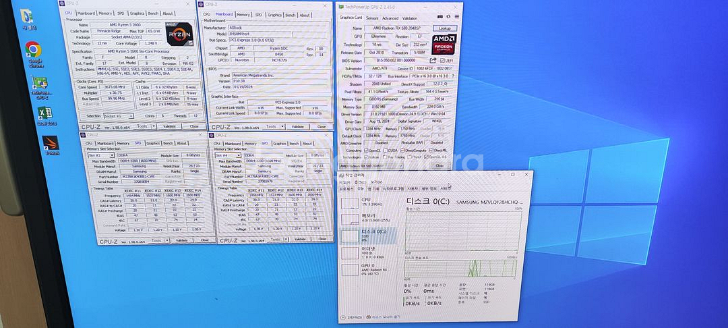Click the Close button in GPU-Z
Image resolution: width=728 pixels, height=328 pixels.
[439, 166]
